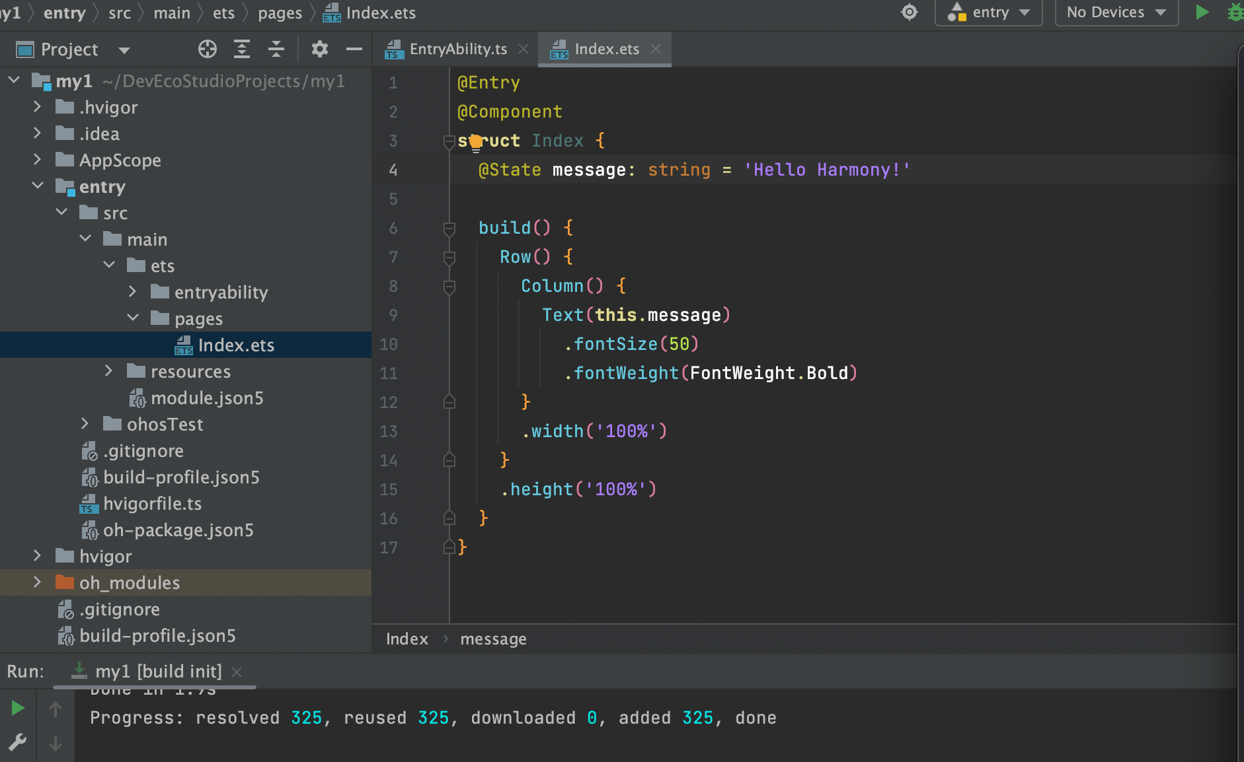Click the Expand All icon in Project panel
This screenshot has height=762, width=1244.
coord(242,50)
